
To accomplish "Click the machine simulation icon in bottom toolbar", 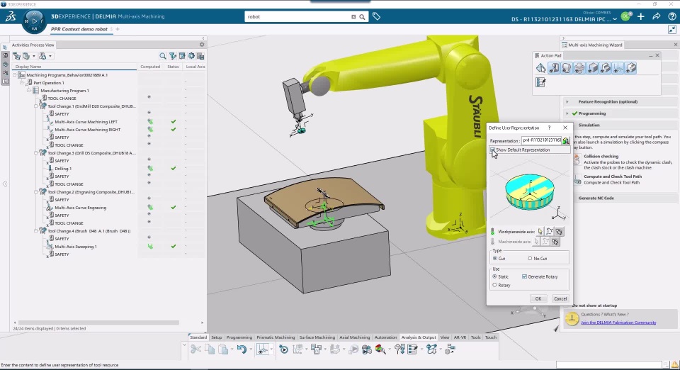I will [x=367, y=349].
